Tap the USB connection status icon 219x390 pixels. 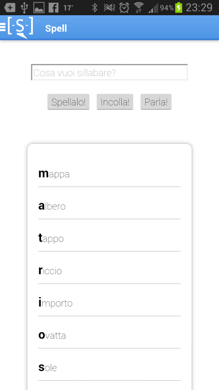24,8
